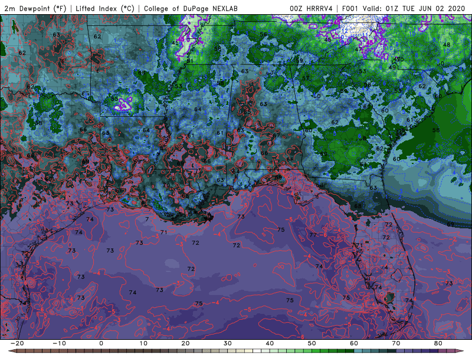Click the '56' dewpoint value on the map
The height and width of the screenshot is (354, 472).
pos(263,35)
